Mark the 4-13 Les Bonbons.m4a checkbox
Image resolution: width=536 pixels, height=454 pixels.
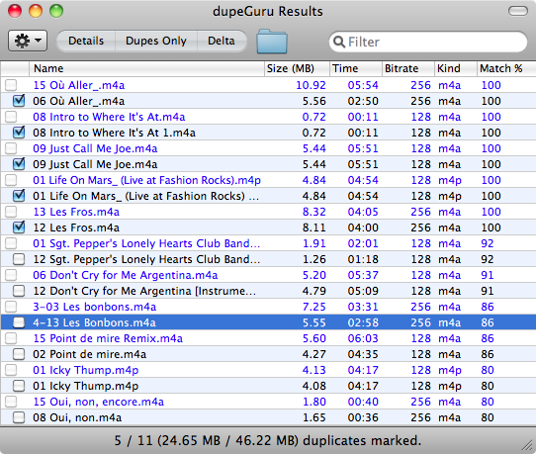tap(19, 322)
